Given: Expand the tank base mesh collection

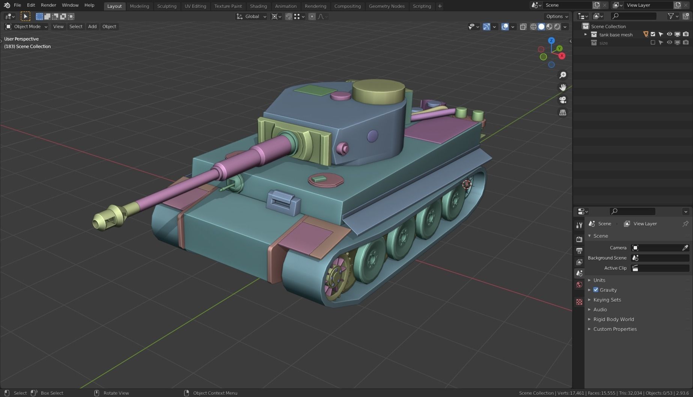Looking at the screenshot, I should (585, 35).
